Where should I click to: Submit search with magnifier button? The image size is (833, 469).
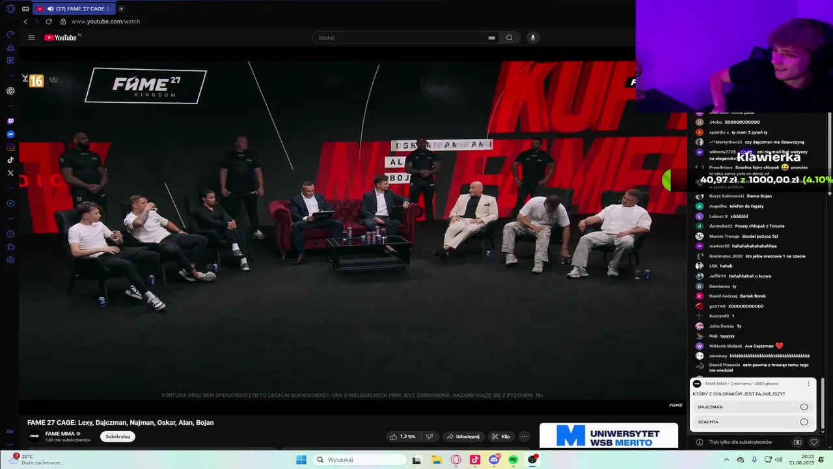[510, 38]
